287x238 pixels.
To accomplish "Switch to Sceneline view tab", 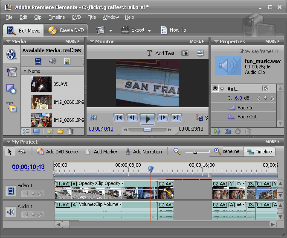I will pyautogui.click(x=231, y=151).
